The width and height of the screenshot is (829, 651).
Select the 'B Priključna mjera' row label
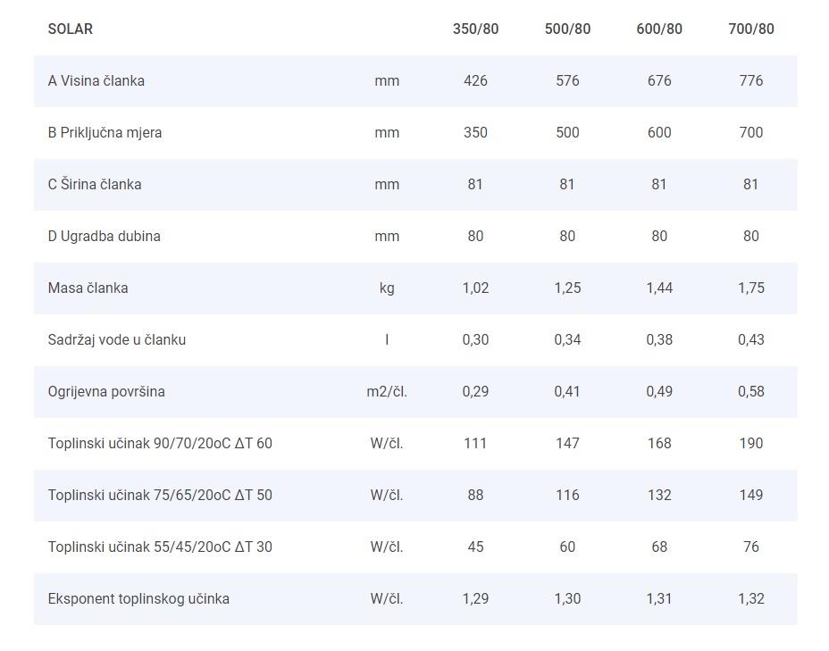pyautogui.click(x=105, y=132)
